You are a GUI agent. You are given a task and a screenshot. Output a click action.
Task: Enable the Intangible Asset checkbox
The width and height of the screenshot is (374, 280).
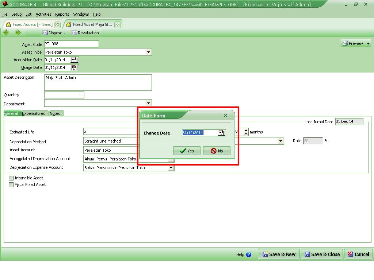11,178
